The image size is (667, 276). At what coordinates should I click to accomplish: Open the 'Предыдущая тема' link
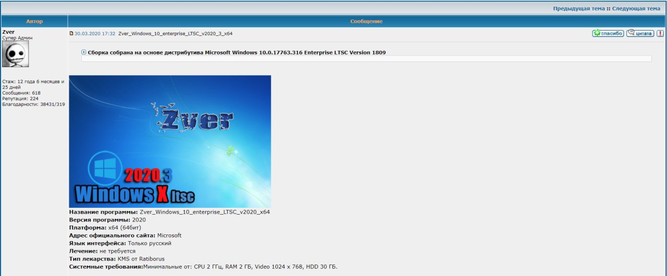(579, 9)
